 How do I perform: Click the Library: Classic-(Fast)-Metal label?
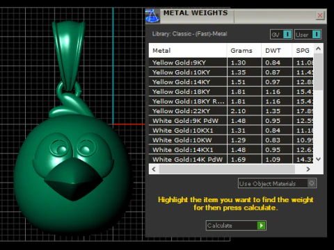click(190, 34)
